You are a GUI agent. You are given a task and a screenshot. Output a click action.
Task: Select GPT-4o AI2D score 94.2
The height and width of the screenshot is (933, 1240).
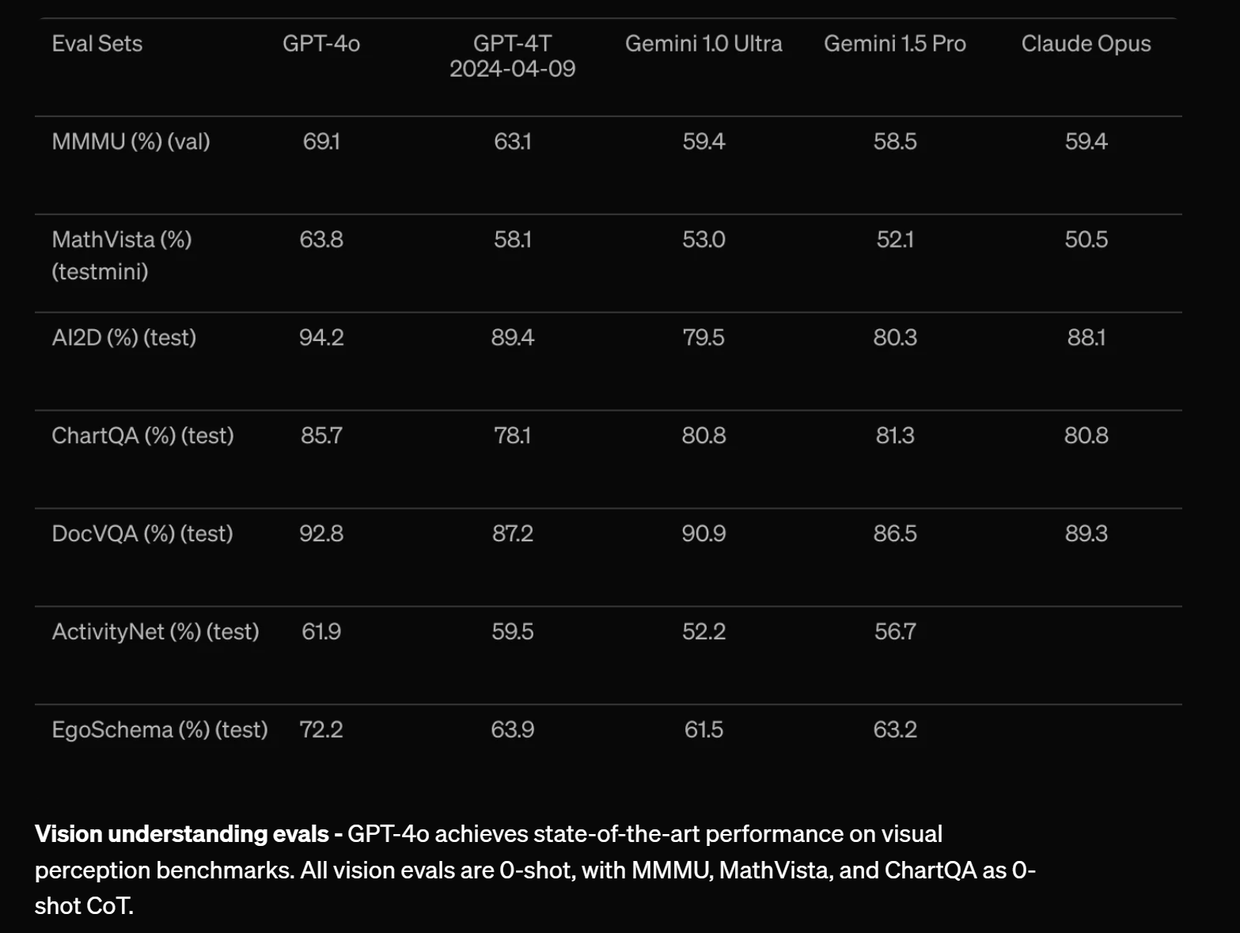coord(321,338)
